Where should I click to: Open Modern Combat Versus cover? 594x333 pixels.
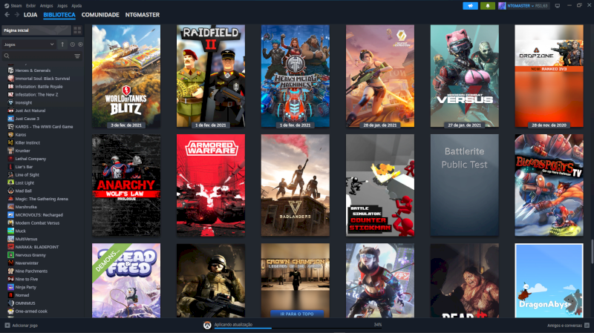pyautogui.click(x=465, y=76)
